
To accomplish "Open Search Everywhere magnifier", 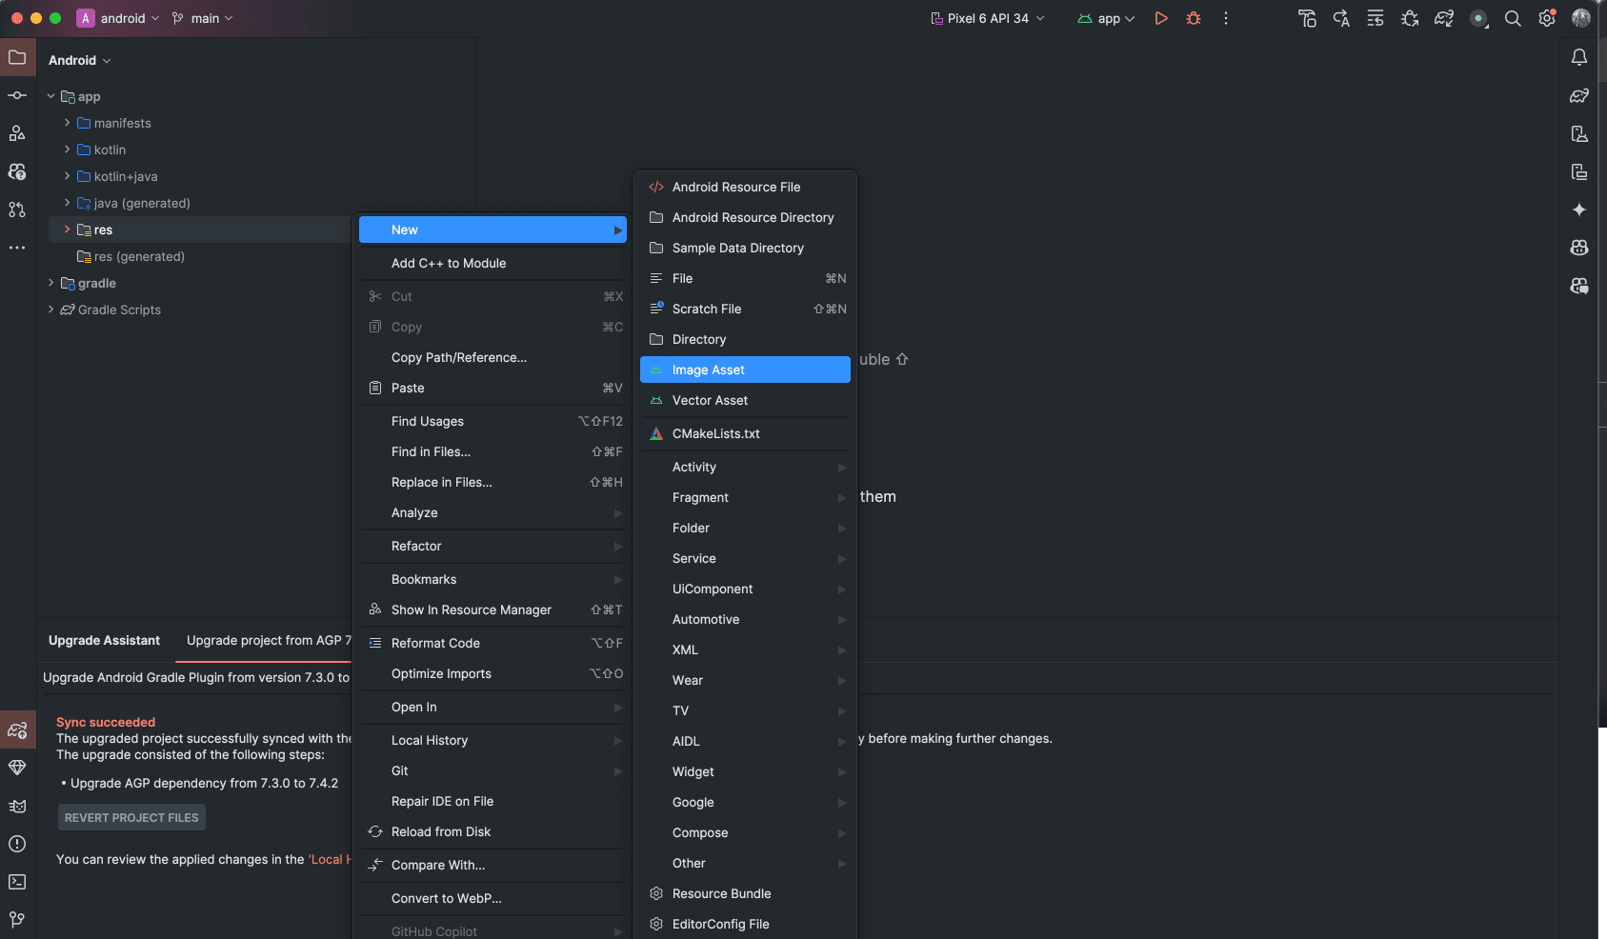I will (1513, 18).
